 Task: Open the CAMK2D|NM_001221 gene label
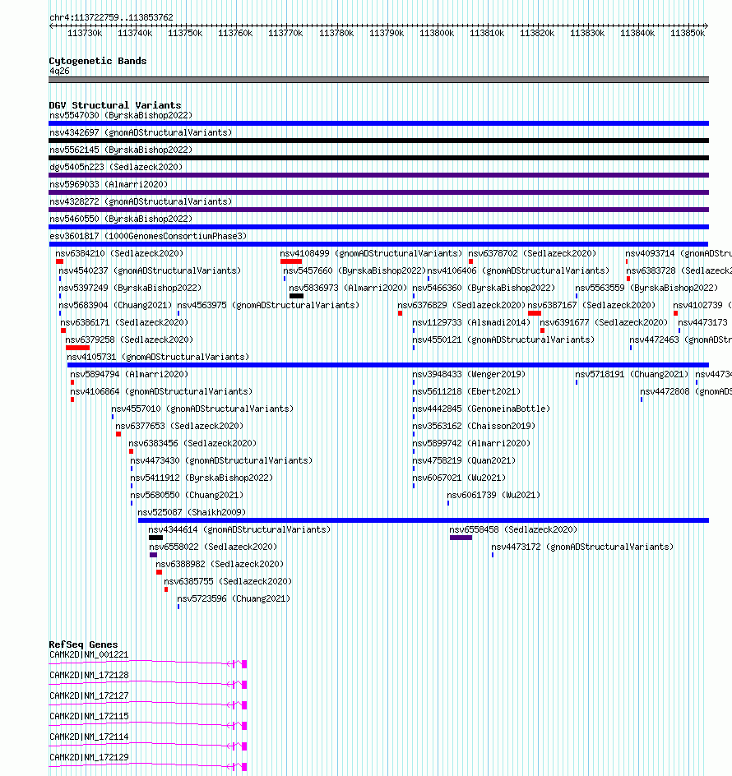(89, 654)
